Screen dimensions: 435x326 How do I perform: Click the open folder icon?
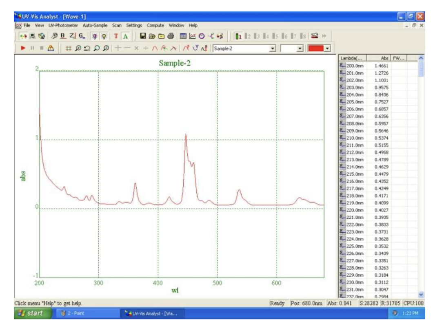tap(152, 36)
